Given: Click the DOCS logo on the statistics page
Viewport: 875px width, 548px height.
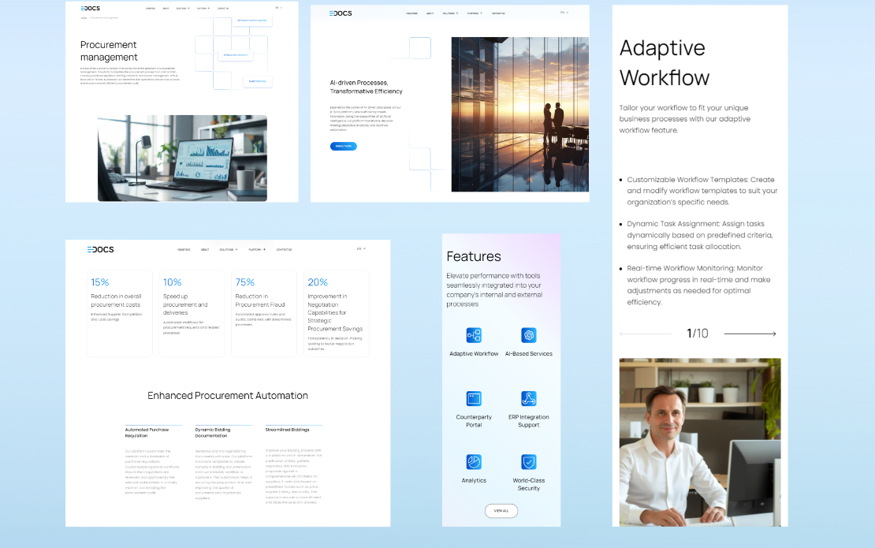Looking at the screenshot, I should tap(100, 249).
